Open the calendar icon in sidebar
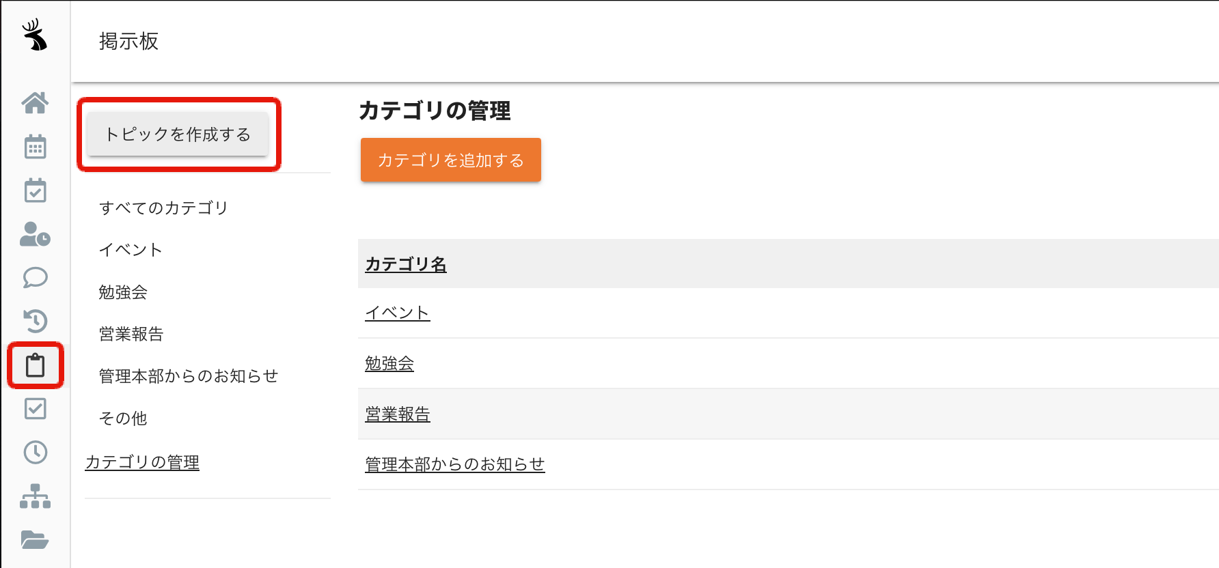 point(35,146)
